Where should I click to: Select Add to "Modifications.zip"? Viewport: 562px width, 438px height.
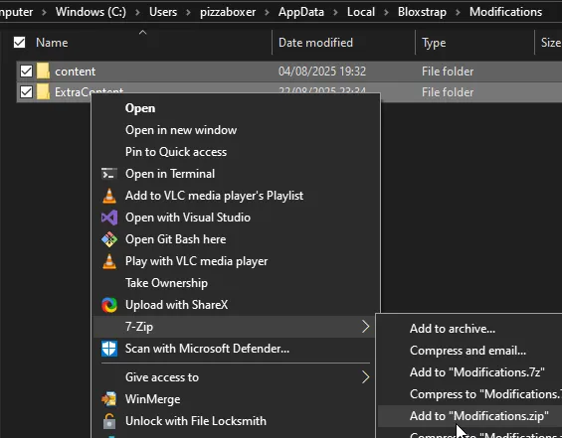pos(469,416)
